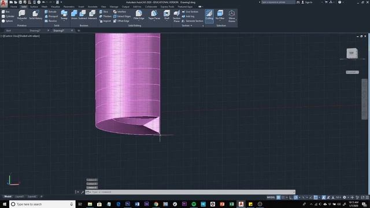Open the ribbon minimize options dropdown
370x208 pixels.
click(x=202, y=6)
